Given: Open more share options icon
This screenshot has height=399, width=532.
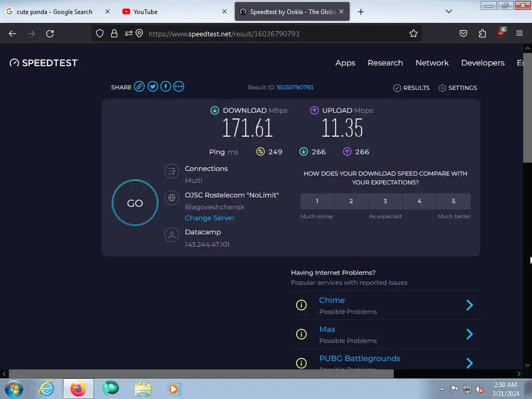Looking at the screenshot, I should 179,87.
